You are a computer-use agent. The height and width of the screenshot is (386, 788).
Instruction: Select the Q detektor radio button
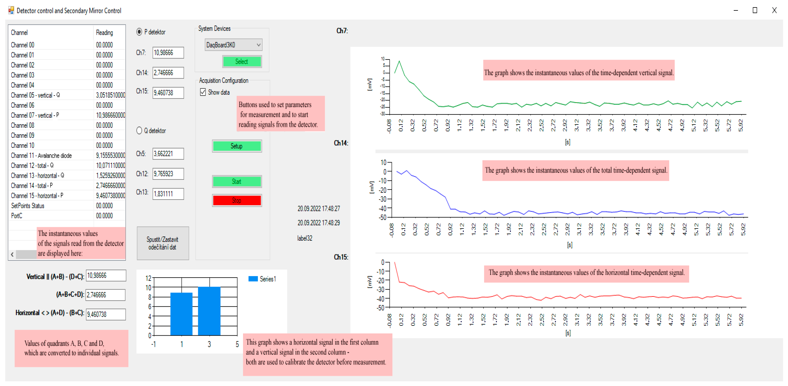click(139, 131)
